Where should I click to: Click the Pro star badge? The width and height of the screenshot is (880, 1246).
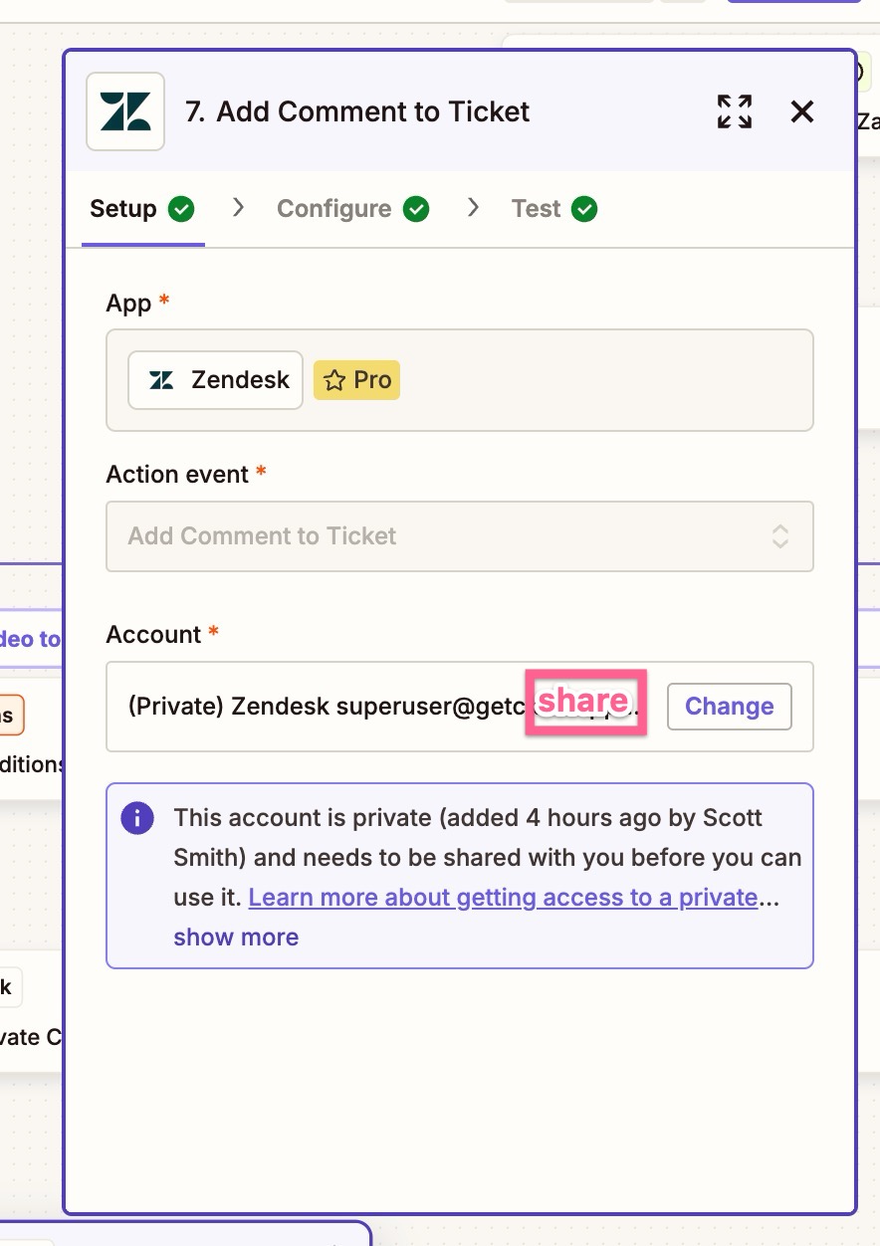pos(357,380)
